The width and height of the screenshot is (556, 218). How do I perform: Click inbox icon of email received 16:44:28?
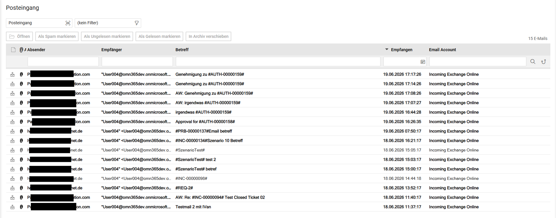coord(12,112)
